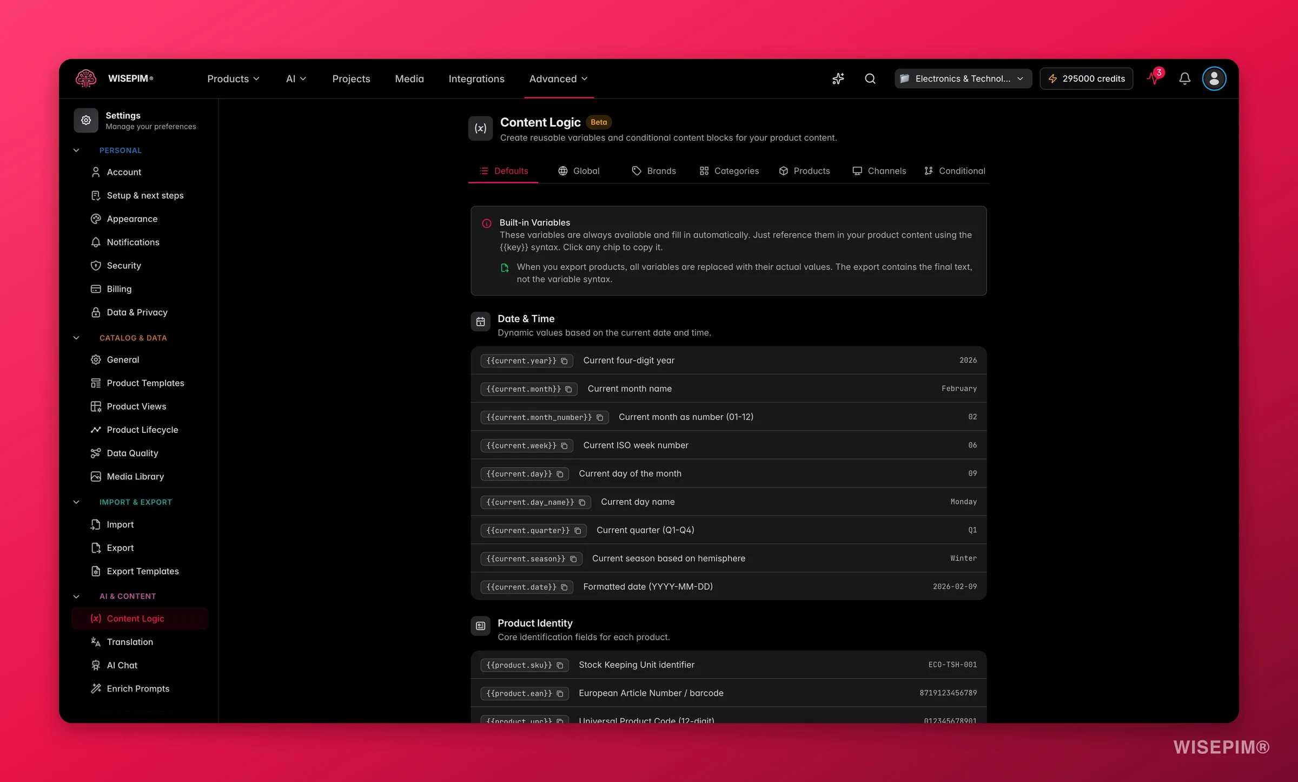Open Data & Privacy settings
1298x782 pixels.
point(140,312)
